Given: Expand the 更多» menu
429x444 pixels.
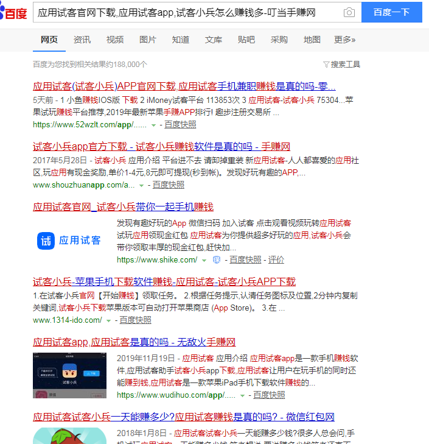Looking at the screenshot, I should pyautogui.click(x=344, y=40).
